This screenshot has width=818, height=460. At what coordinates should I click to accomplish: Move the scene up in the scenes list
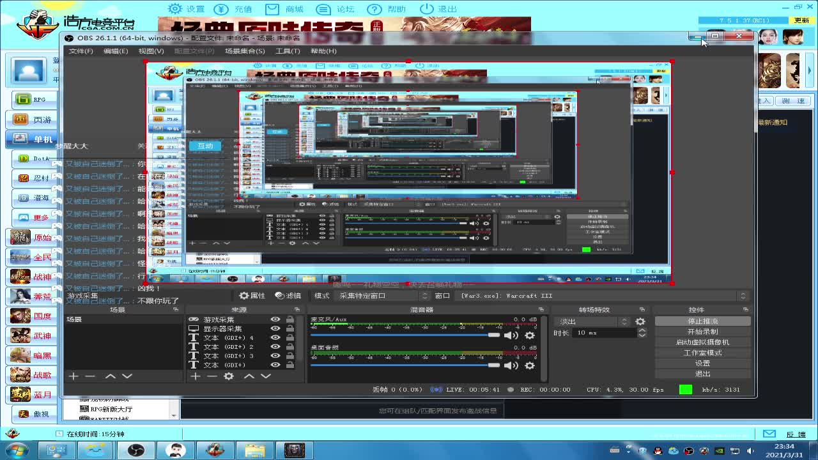[x=111, y=376]
